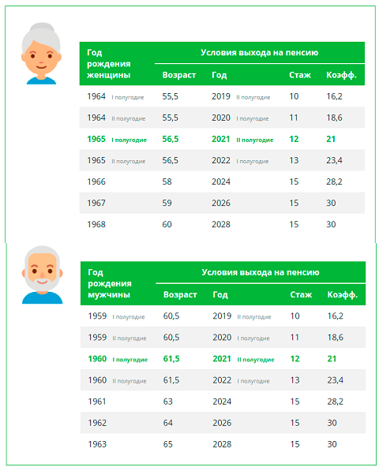Click the elderly woman avatar icon
The width and height of the screenshot is (379, 471).
pyautogui.click(x=41, y=54)
